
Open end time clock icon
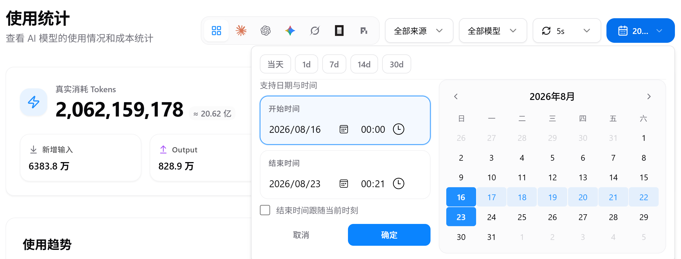[x=398, y=184]
